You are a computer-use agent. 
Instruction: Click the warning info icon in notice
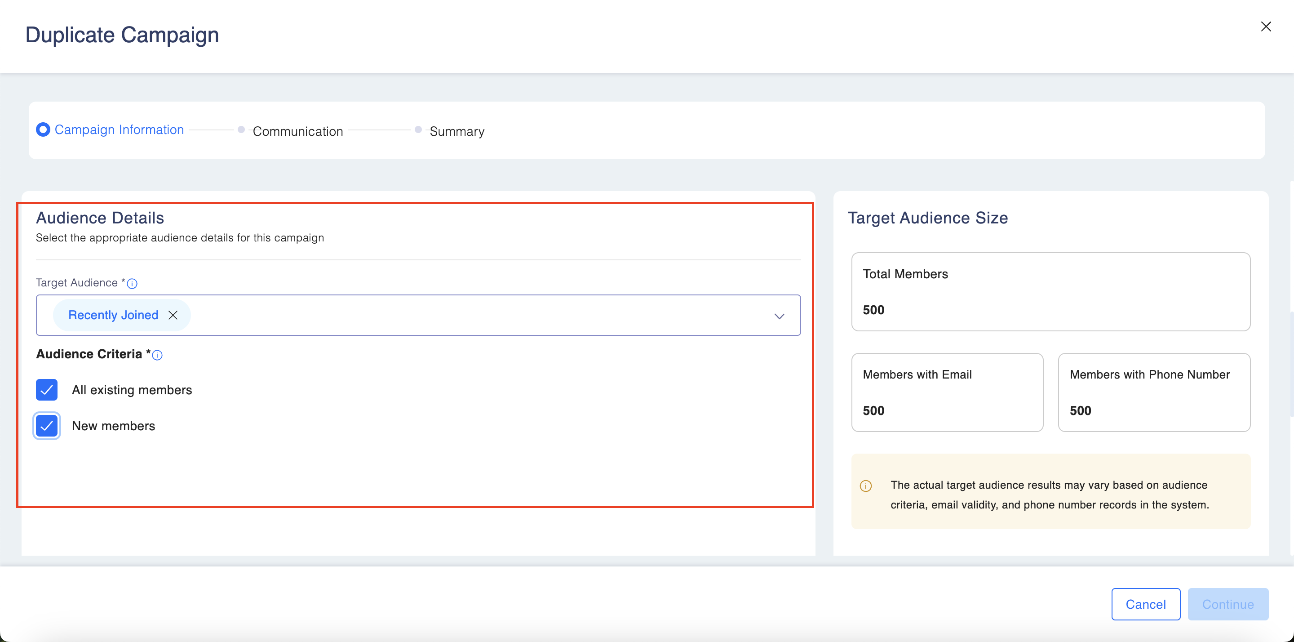point(865,486)
